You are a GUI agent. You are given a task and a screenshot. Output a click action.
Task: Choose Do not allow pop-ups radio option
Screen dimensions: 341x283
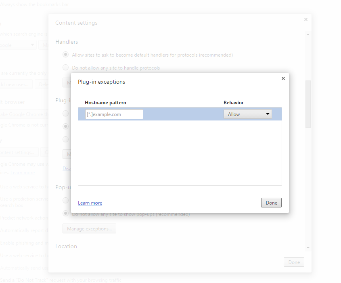(65, 213)
